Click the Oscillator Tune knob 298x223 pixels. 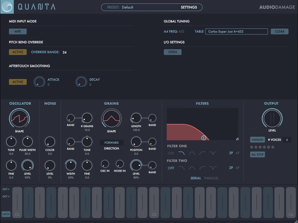(11, 142)
